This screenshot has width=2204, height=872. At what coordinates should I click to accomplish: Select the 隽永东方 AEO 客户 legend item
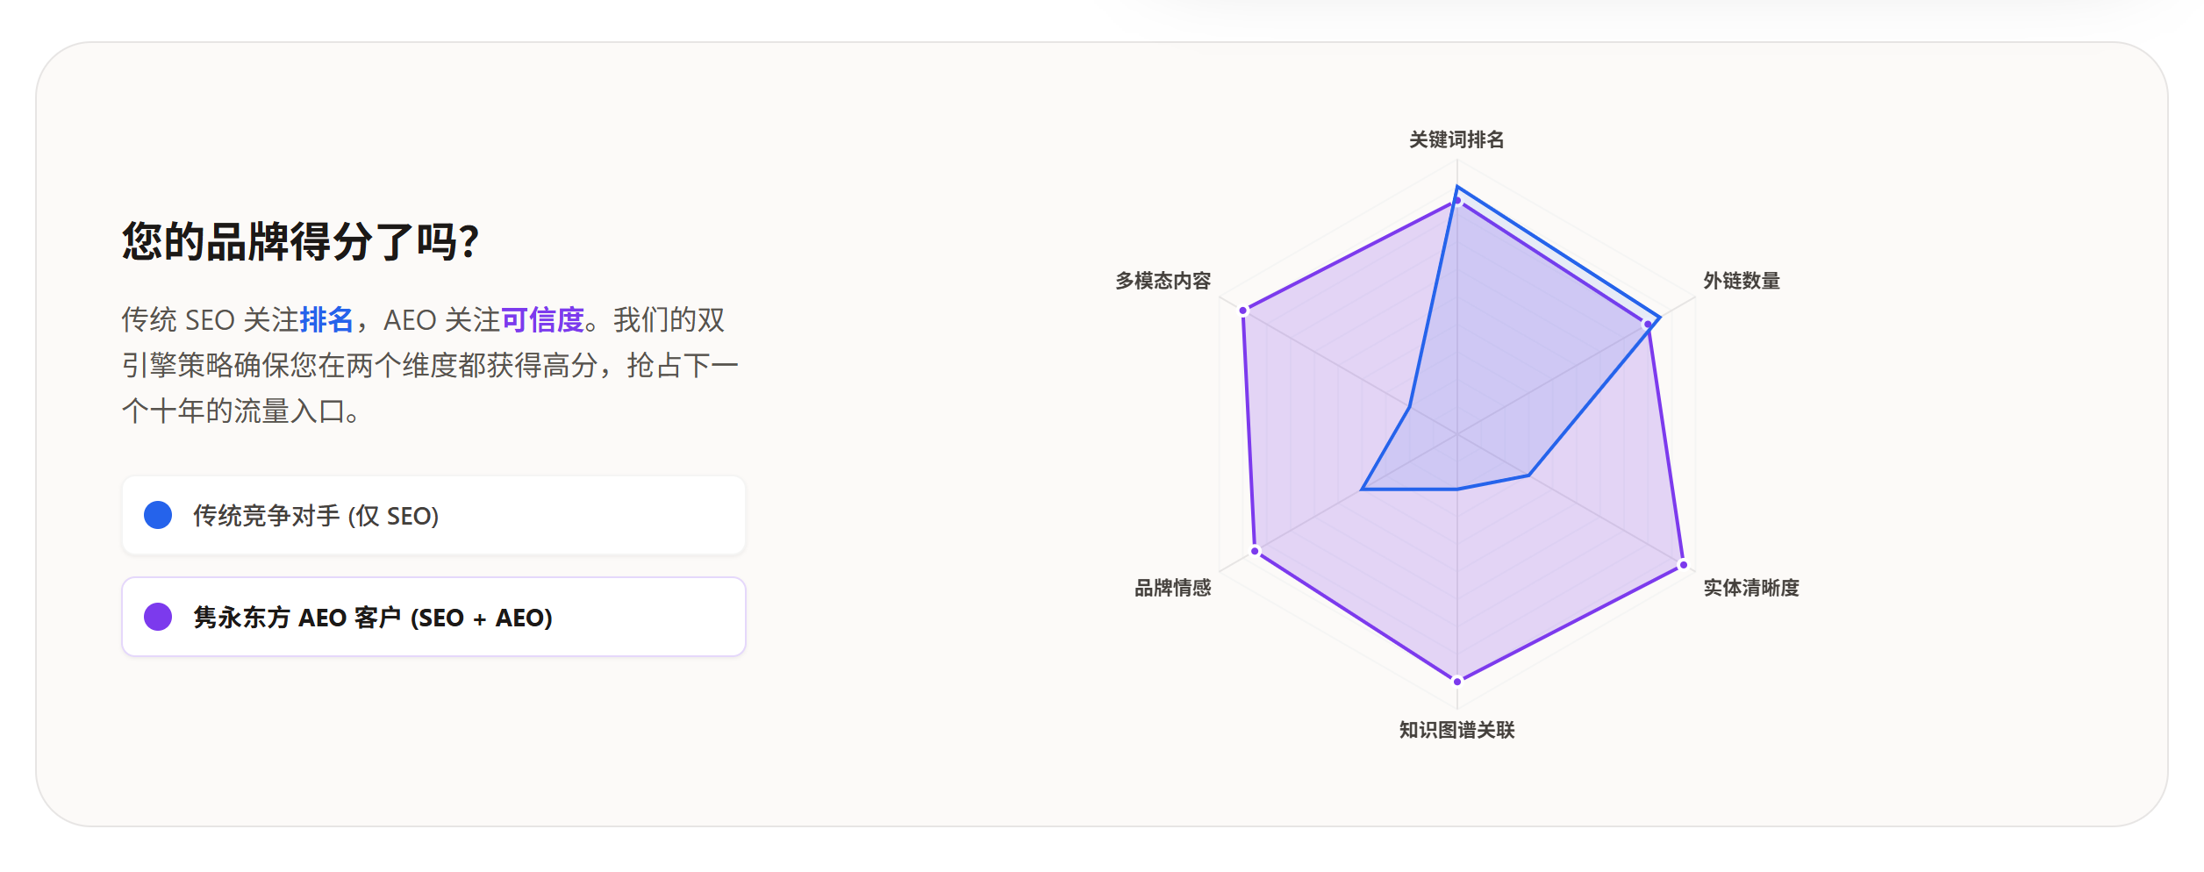pyautogui.click(x=433, y=617)
